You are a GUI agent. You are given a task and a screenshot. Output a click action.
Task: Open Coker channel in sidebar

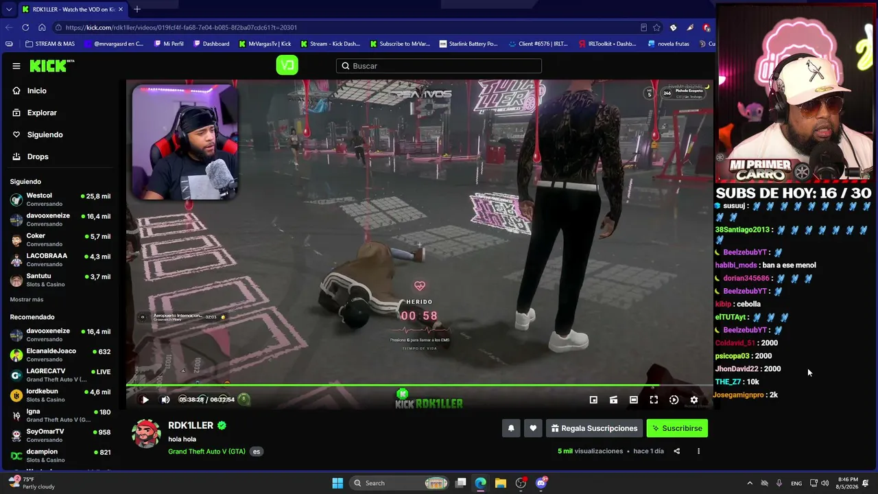pos(60,239)
